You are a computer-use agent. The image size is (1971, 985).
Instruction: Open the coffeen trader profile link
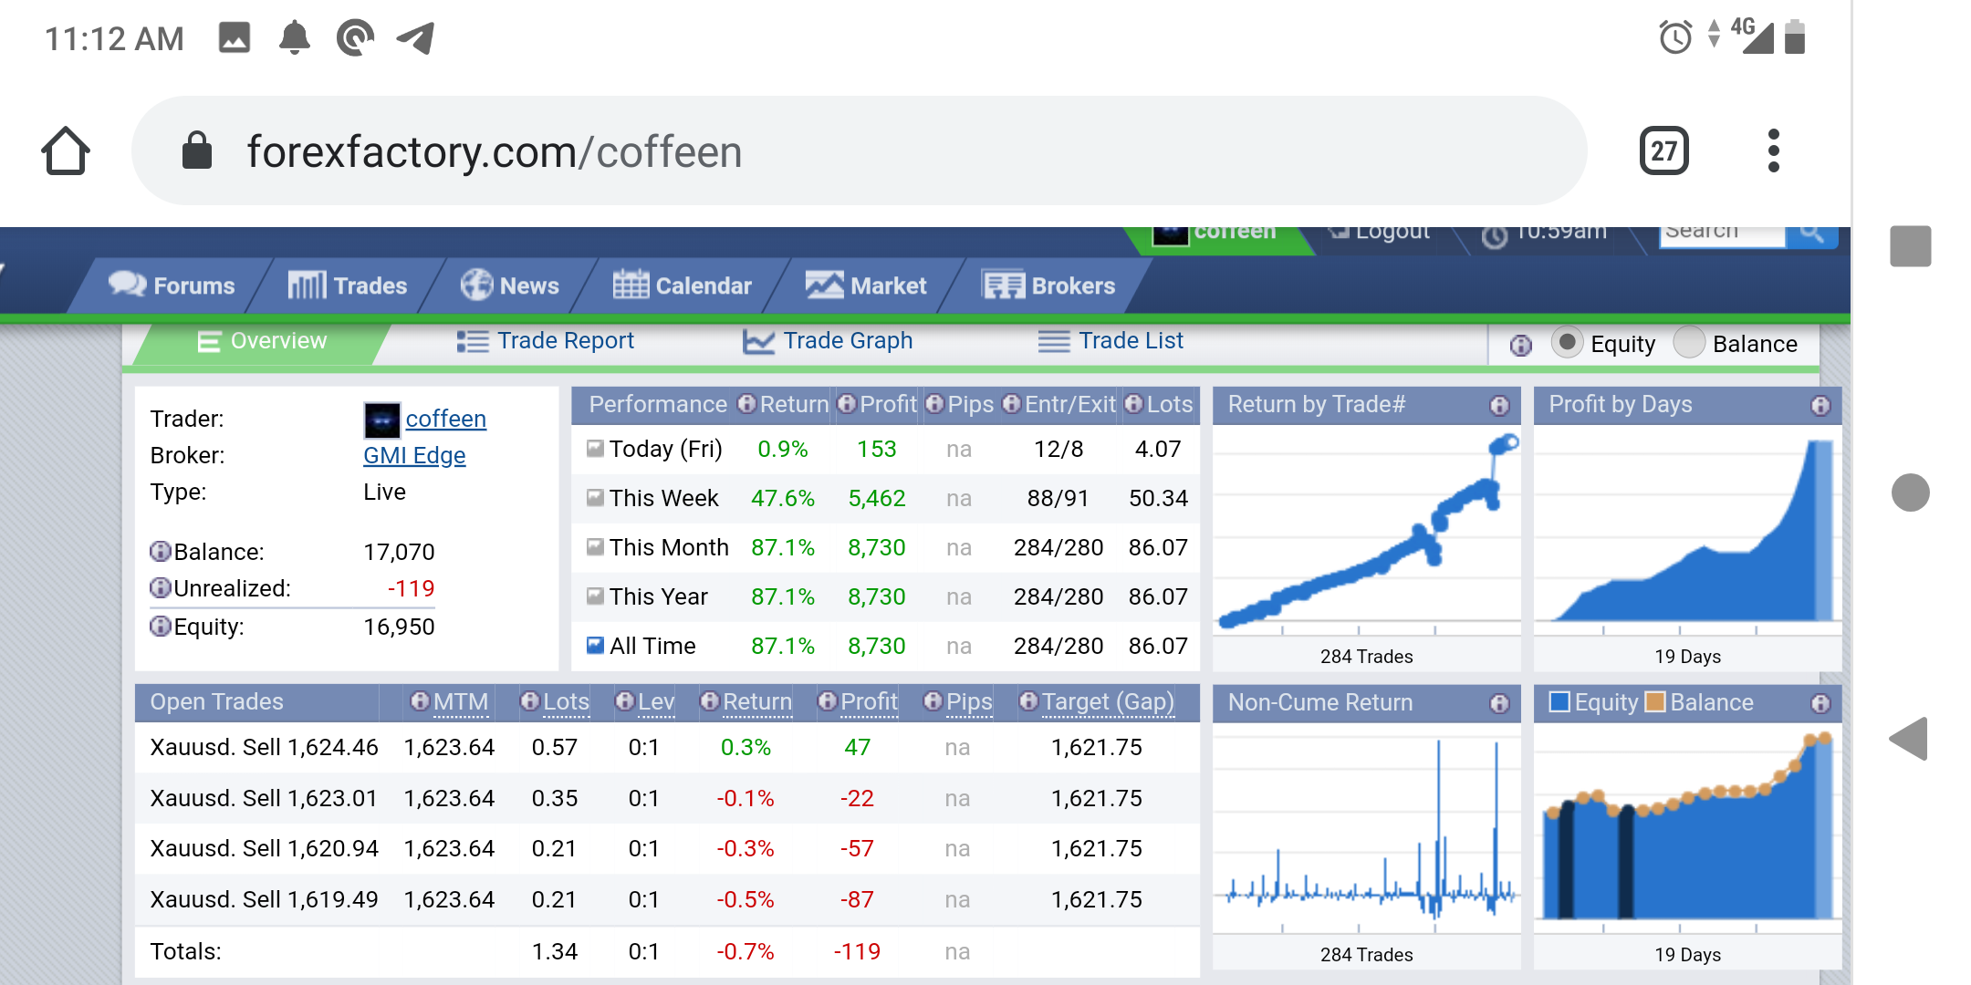point(445,419)
